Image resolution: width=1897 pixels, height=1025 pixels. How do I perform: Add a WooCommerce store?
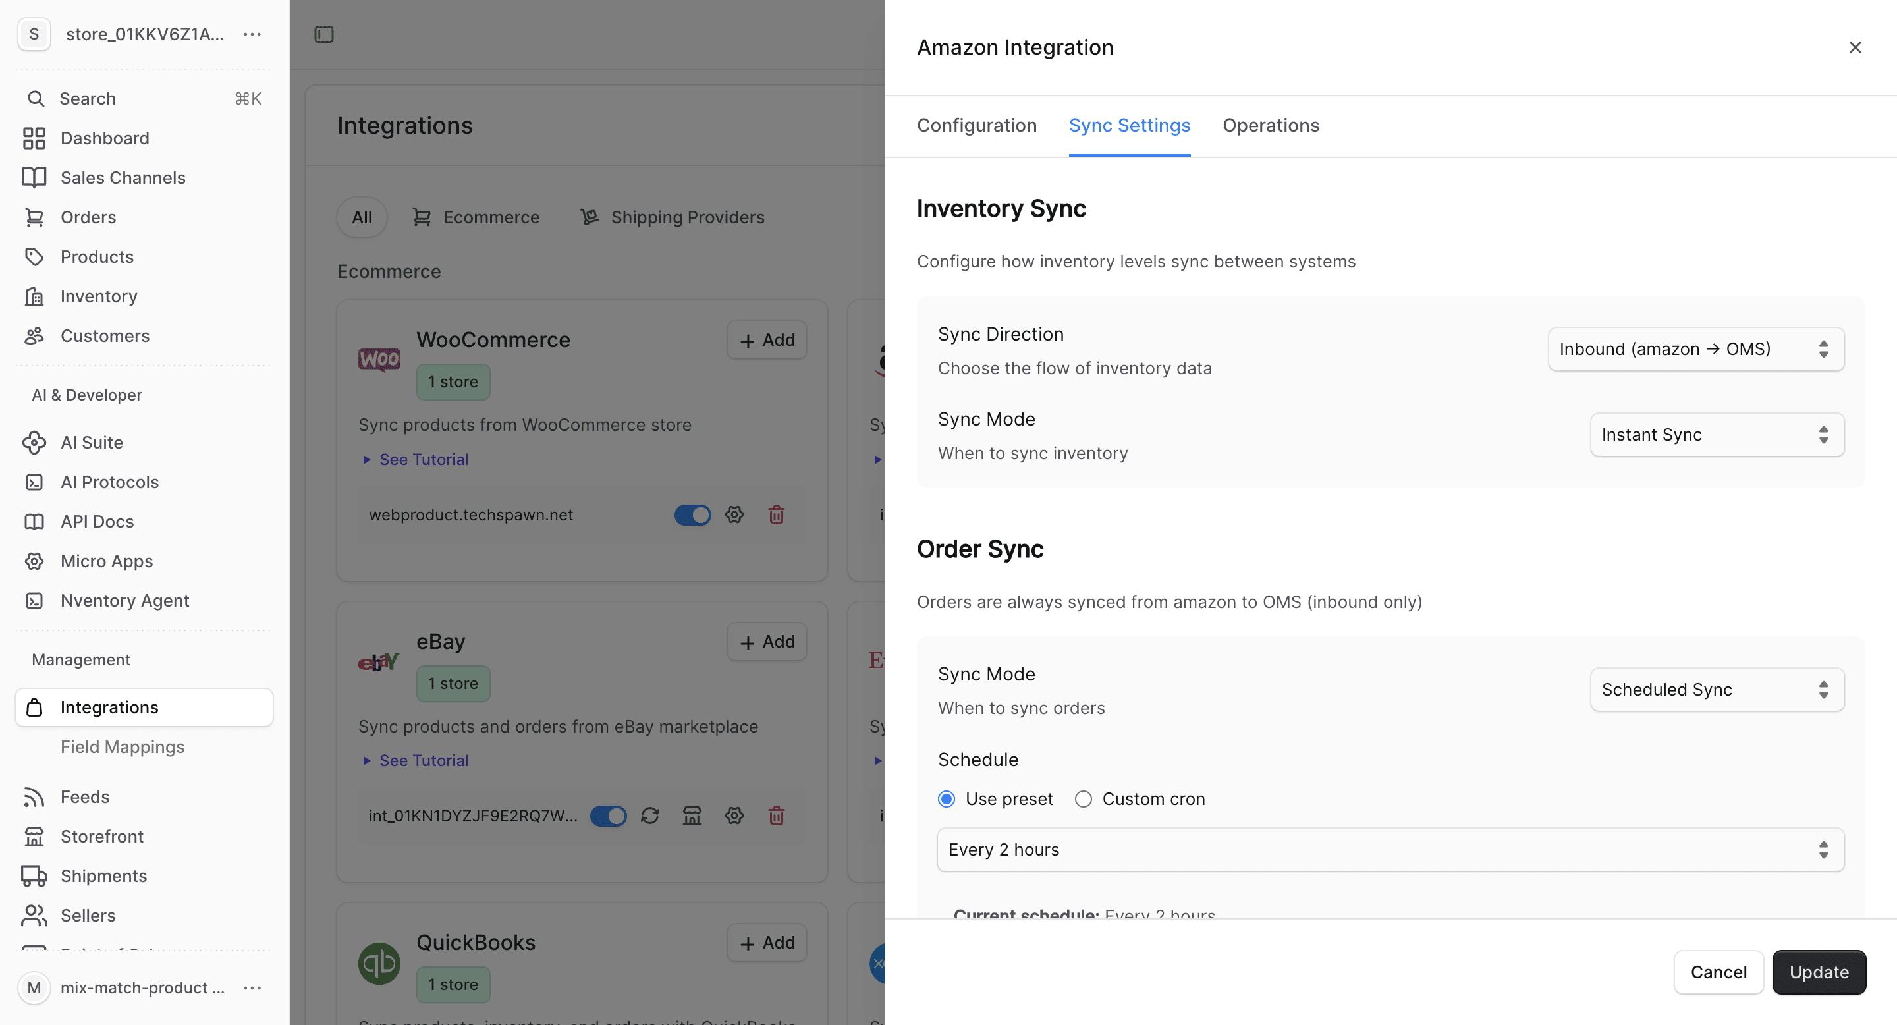767,340
